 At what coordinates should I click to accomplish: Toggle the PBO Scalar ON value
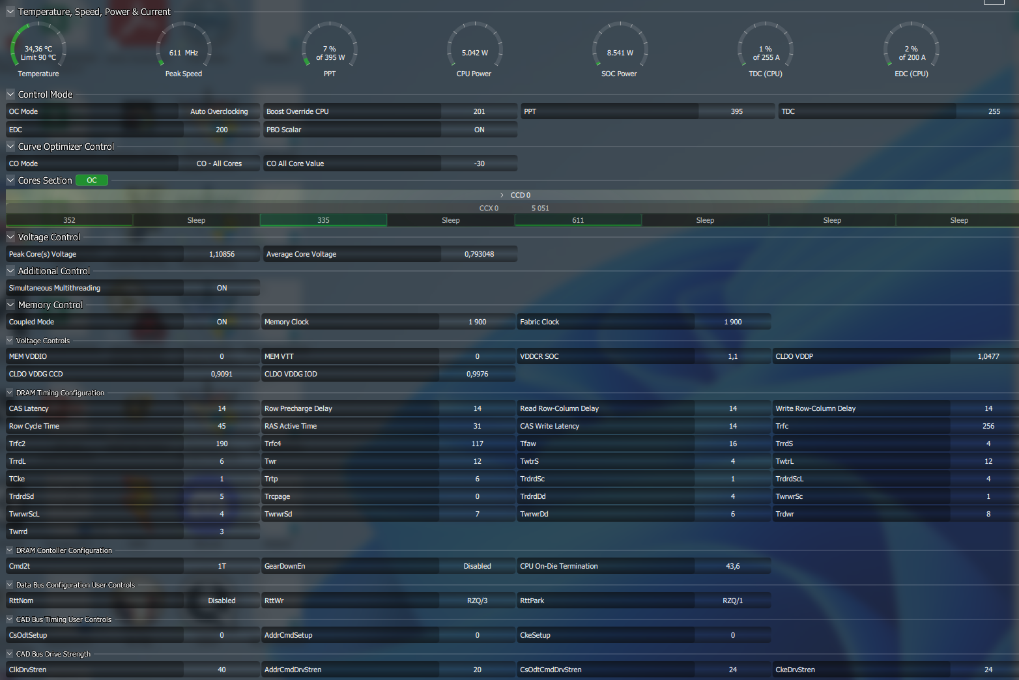pyautogui.click(x=480, y=130)
